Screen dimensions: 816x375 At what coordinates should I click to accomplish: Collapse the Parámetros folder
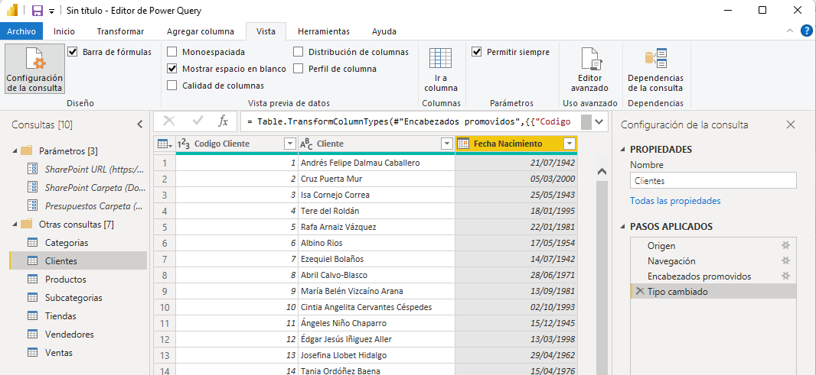[x=14, y=151]
